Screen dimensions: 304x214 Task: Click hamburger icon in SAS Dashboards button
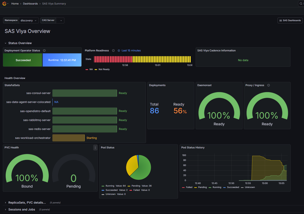[x=281, y=20]
